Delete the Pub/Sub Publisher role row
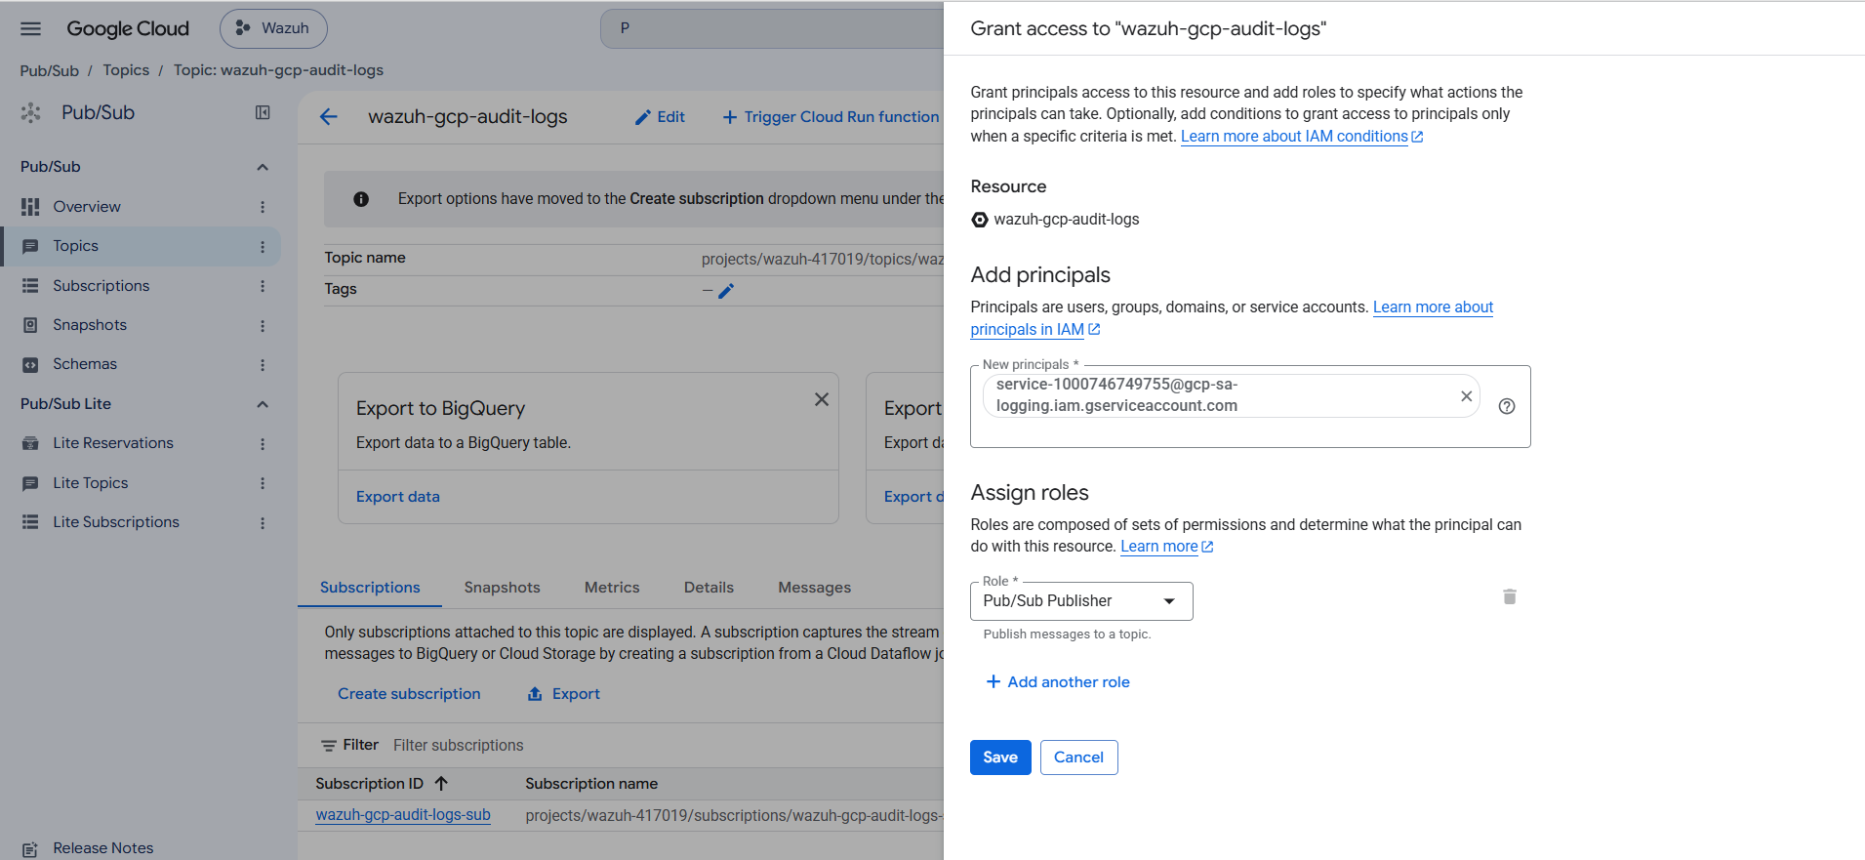 coord(1510,596)
